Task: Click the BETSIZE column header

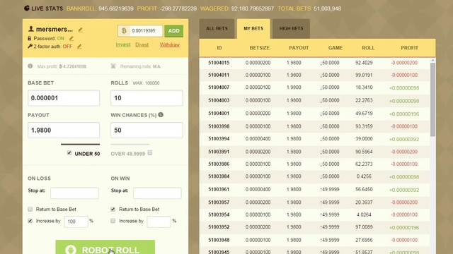Action: point(260,48)
